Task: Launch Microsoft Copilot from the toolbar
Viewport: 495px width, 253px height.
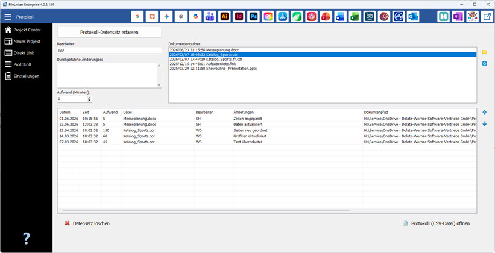Action: click(195, 17)
